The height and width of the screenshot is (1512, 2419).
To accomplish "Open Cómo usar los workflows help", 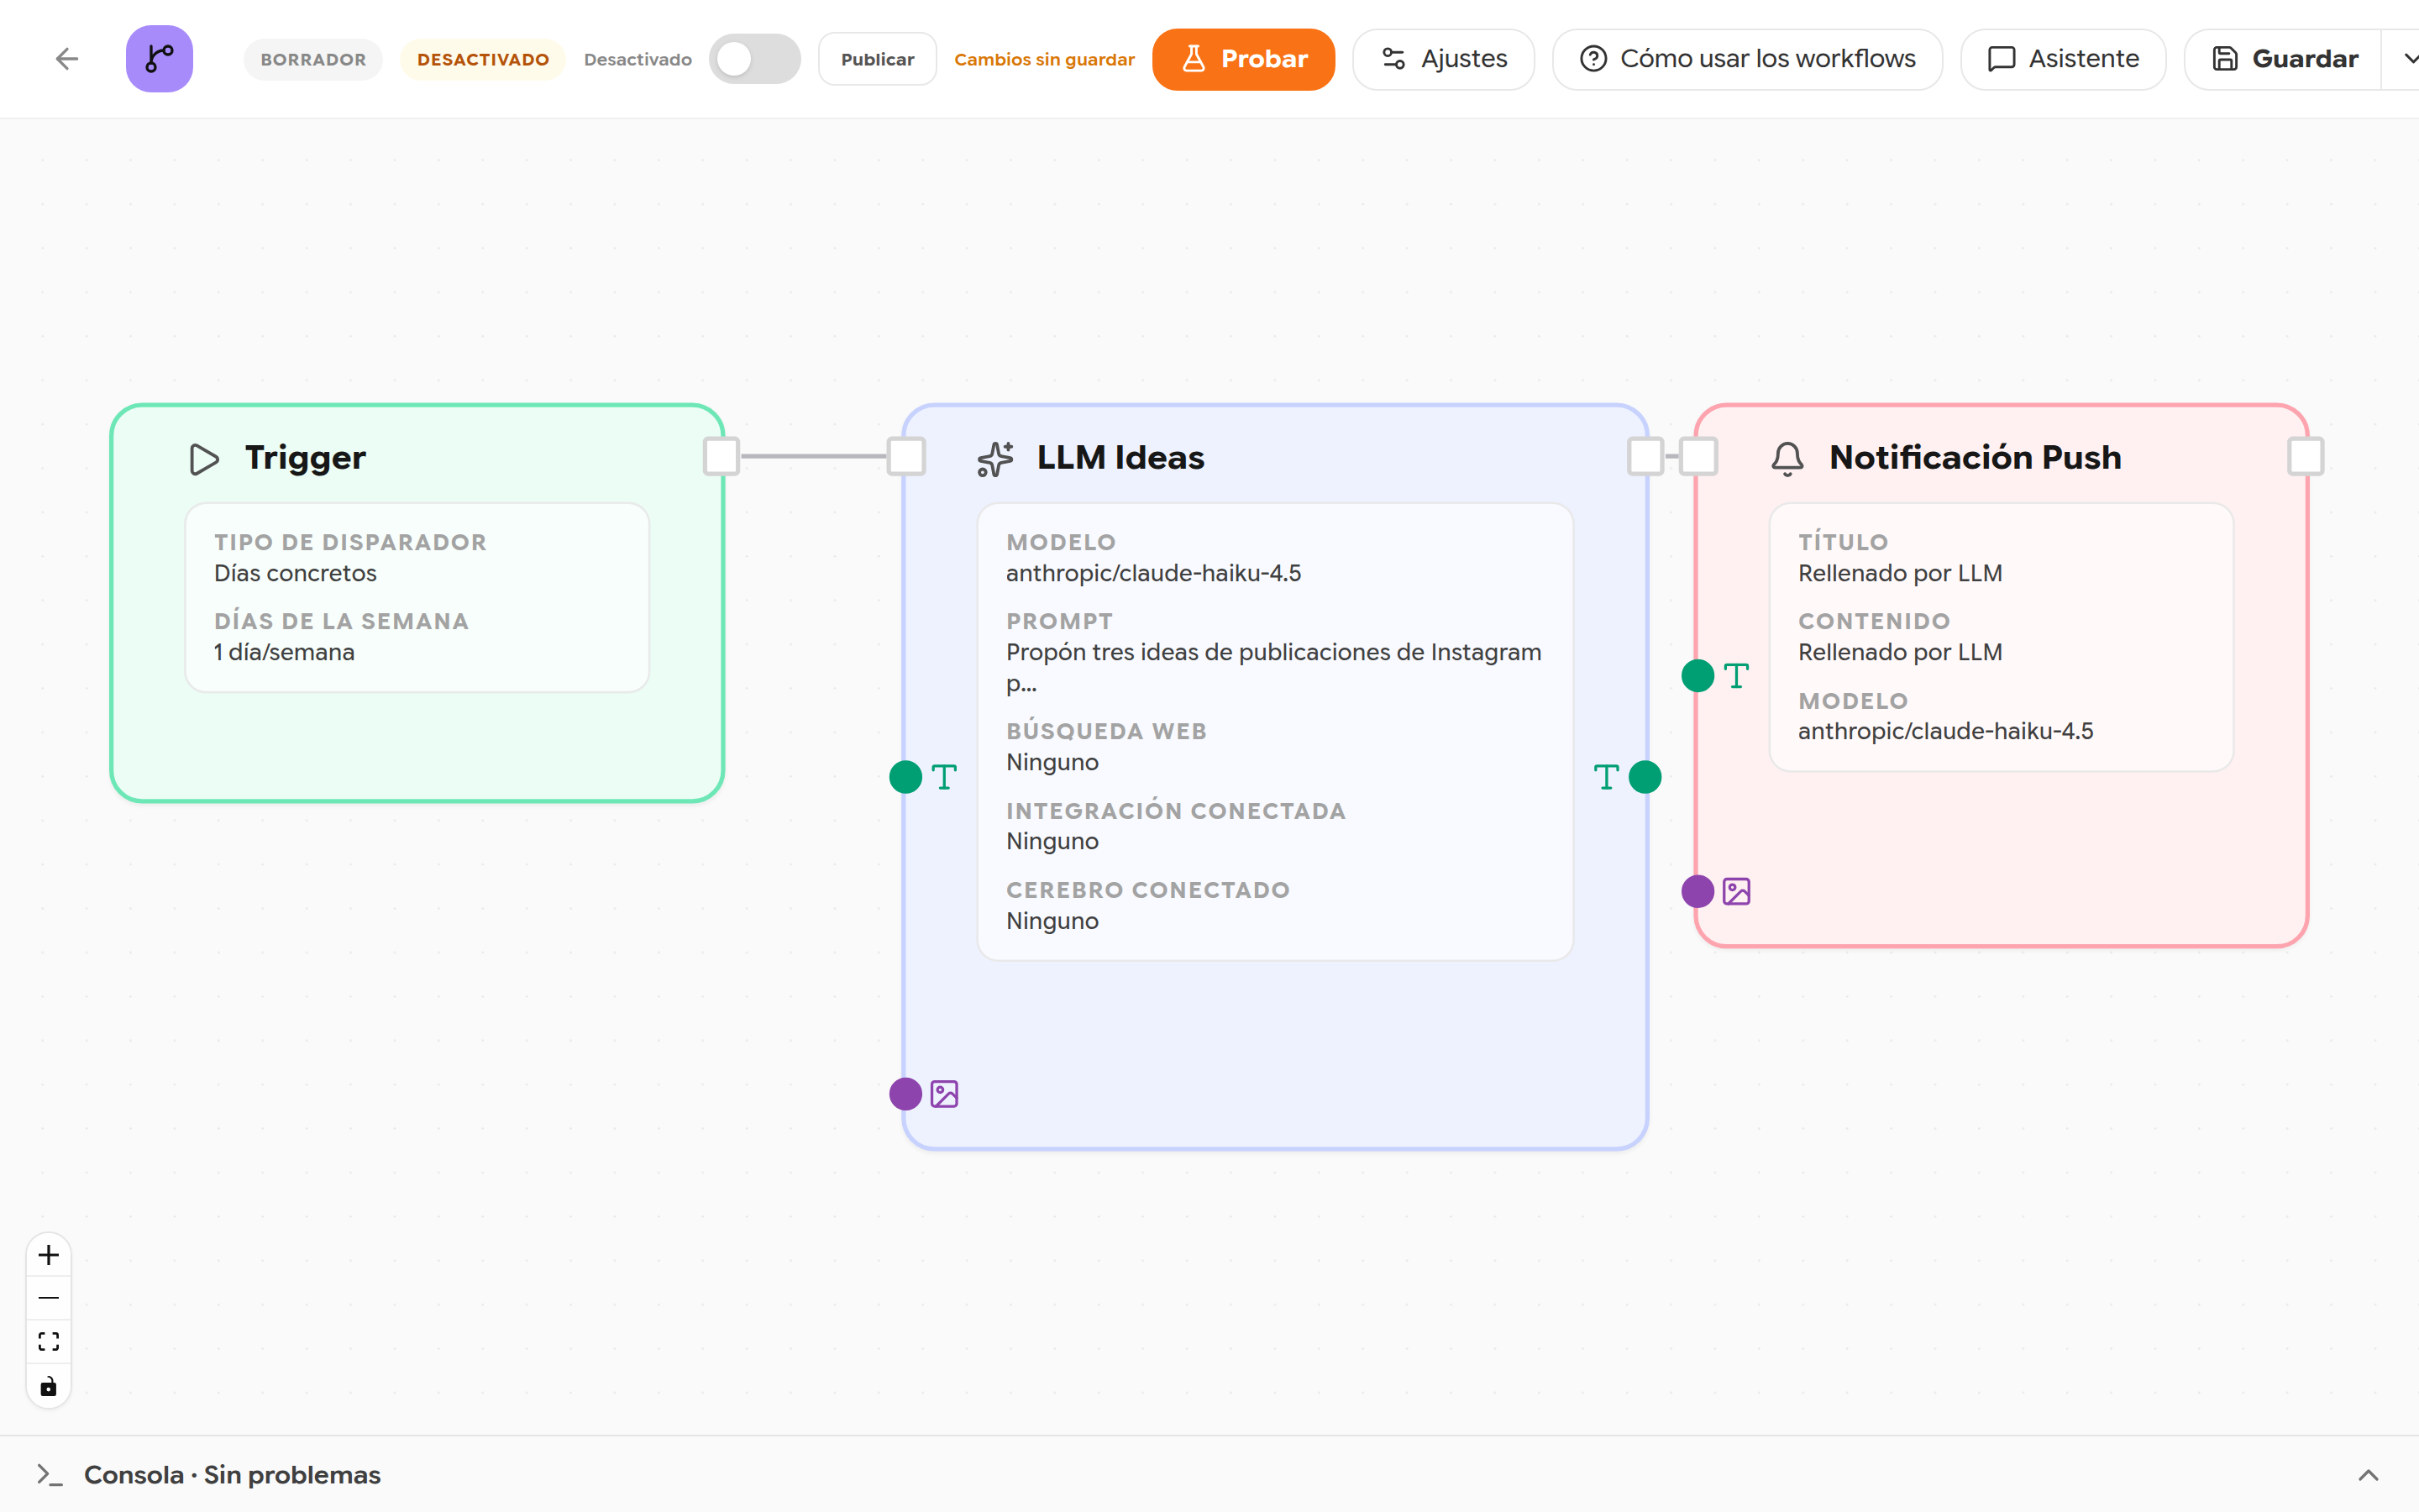I will [1747, 59].
